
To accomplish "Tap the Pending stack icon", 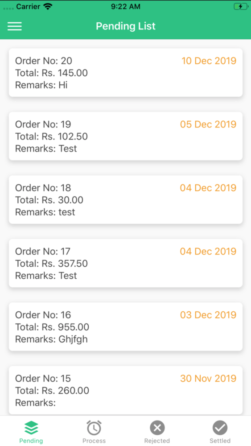I will (x=31, y=428).
